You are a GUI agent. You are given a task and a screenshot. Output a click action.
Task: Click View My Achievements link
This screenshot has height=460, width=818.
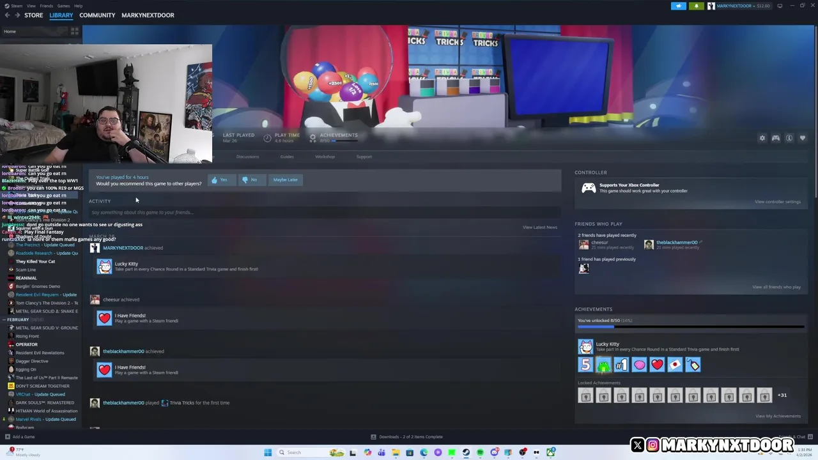coord(778,416)
